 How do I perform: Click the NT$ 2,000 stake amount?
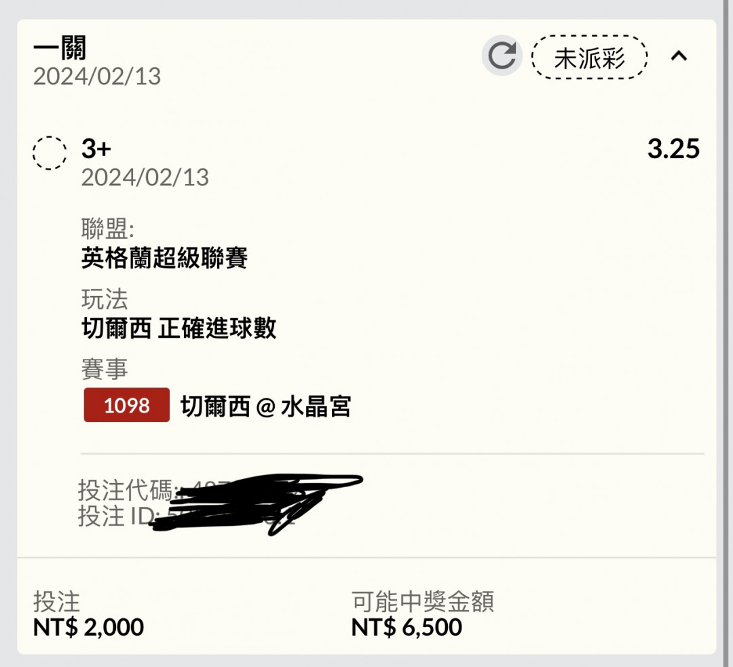88,627
